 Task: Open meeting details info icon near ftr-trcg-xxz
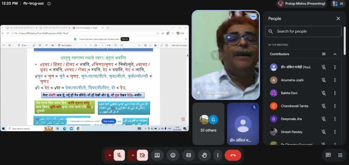[49, 3]
